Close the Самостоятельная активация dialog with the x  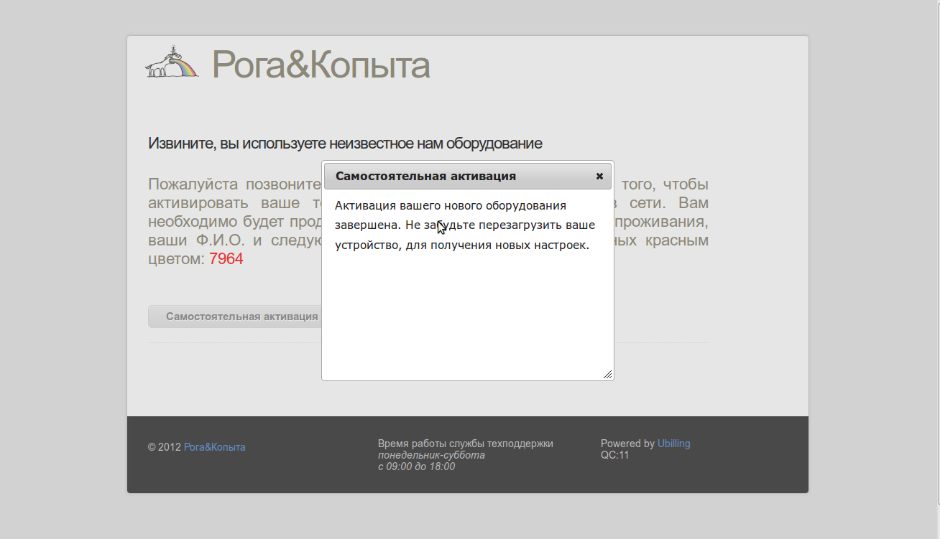pyautogui.click(x=599, y=176)
